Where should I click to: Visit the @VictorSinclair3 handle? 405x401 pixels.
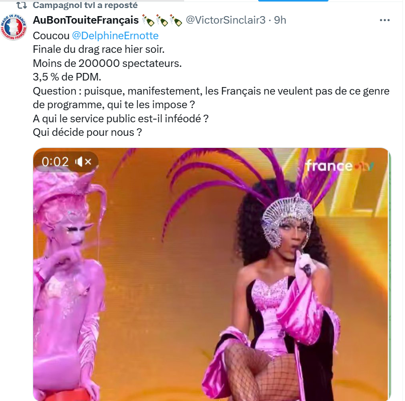click(x=225, y=20)
